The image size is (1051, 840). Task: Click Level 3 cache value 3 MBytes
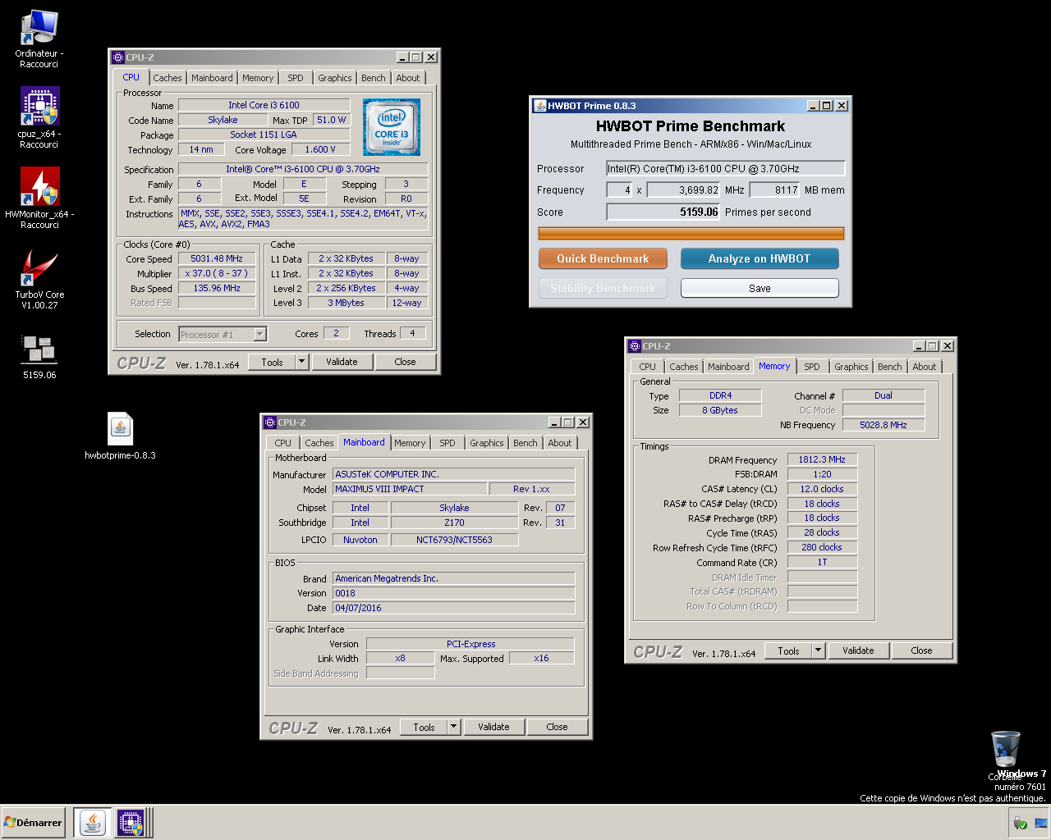(x=346, y=303)
